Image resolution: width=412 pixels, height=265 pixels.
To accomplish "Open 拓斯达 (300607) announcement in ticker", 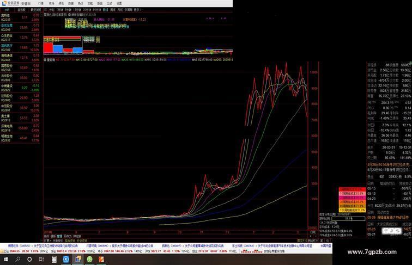I will point(192,246).
